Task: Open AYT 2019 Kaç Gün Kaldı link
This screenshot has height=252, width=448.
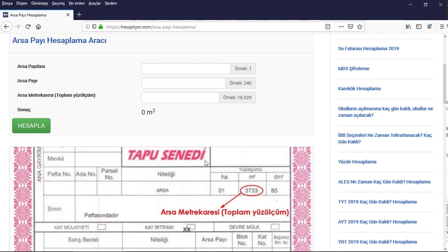Action: pos(377,222)
